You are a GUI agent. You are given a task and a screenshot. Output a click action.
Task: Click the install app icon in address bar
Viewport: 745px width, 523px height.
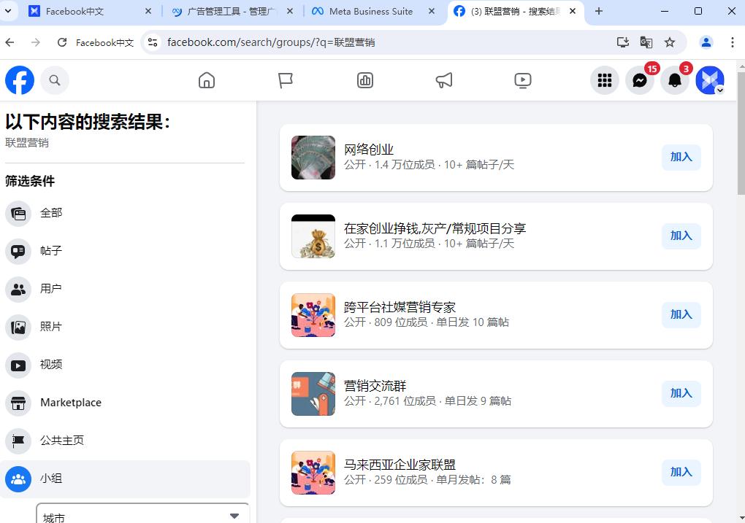623,42
